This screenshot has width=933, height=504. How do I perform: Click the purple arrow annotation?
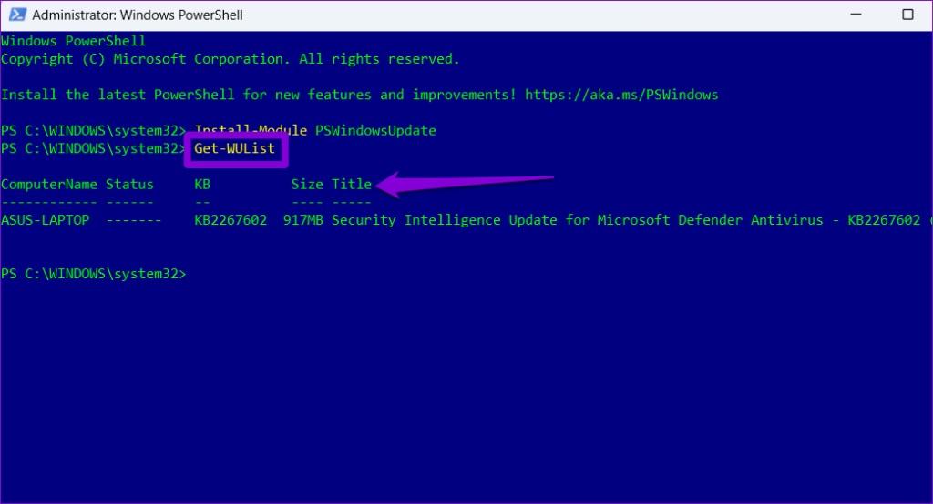465,184
